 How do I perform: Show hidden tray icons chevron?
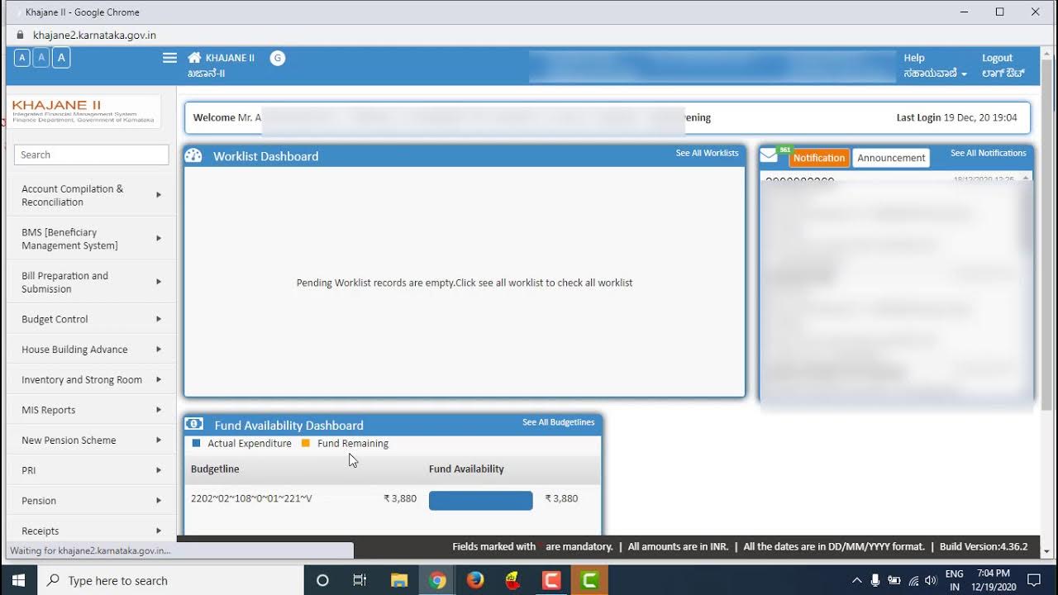pos(856,580)
